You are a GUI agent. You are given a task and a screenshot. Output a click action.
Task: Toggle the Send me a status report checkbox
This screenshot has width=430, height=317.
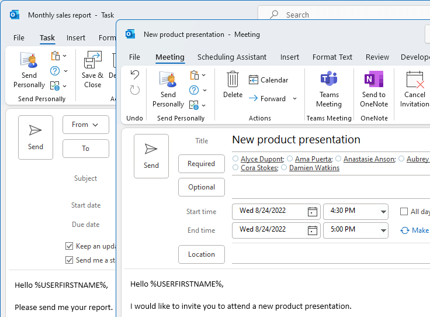point(69,260)
